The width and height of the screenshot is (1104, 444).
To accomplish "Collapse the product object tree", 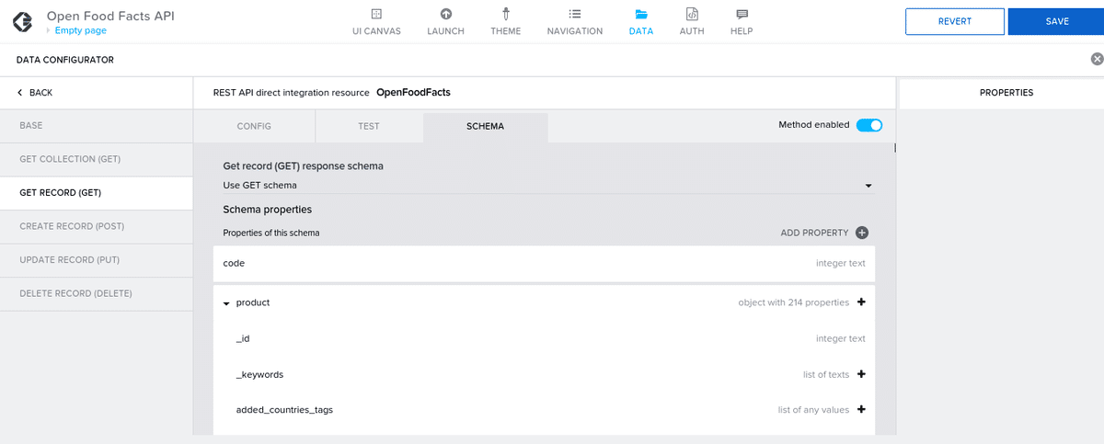I will [226, 303].
